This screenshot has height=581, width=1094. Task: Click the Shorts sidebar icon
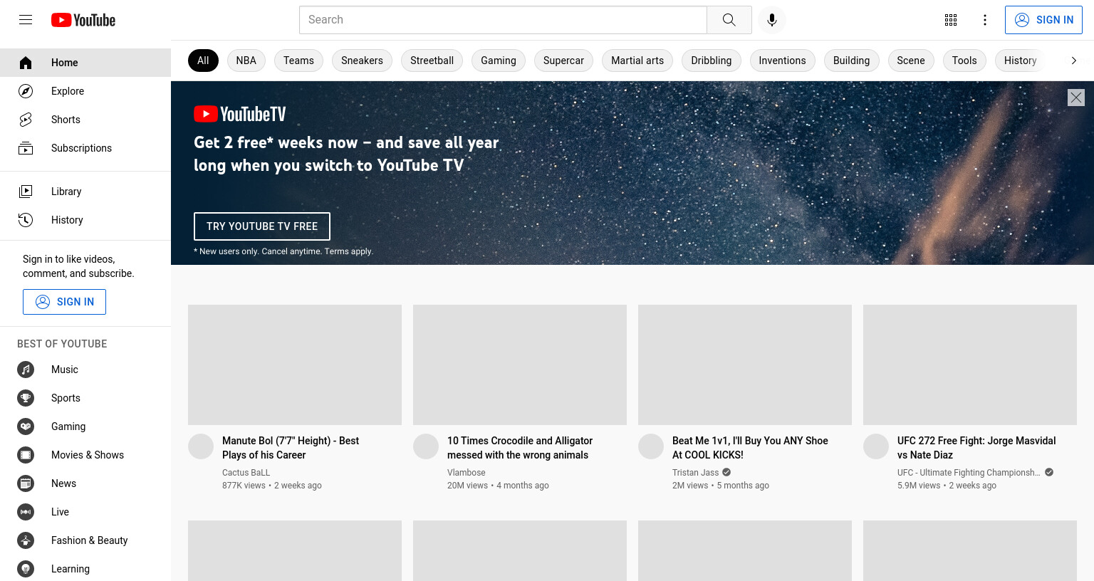click(26, 120)
